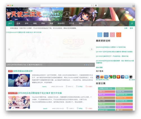Open the search icon in the navigation bar
Viewport: 141px width, 119px height.
point(132,23)
